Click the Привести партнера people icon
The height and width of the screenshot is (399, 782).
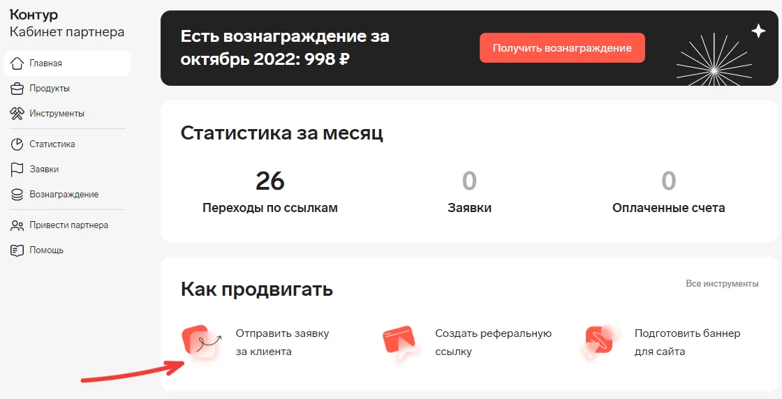pyautogui.click(x=17, y=225)
